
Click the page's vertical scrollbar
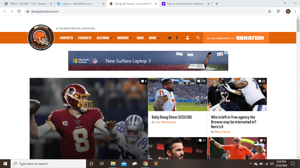[298, 88]
